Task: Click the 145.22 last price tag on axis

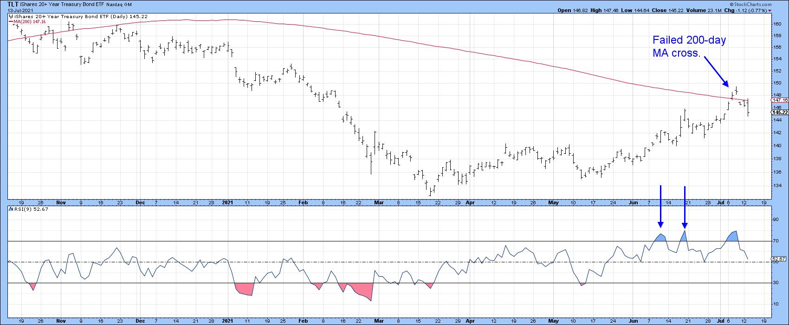Action: click(778, 112)
